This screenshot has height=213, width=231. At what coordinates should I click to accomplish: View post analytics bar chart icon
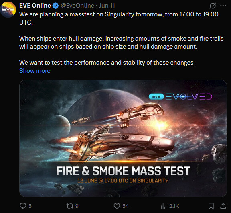coord(164,206)
